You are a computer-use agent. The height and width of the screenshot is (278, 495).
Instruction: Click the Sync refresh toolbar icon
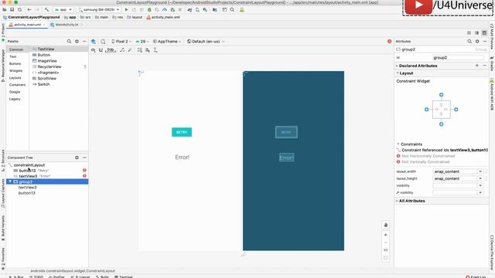pos(19,10)
